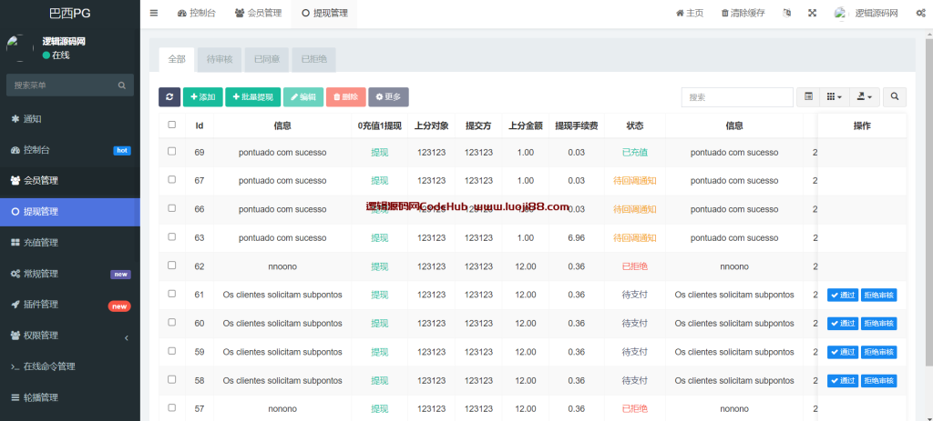The width and height of the screenshot is (933, 421).
Task: Click the 批量提现 button
Action: 253,96
